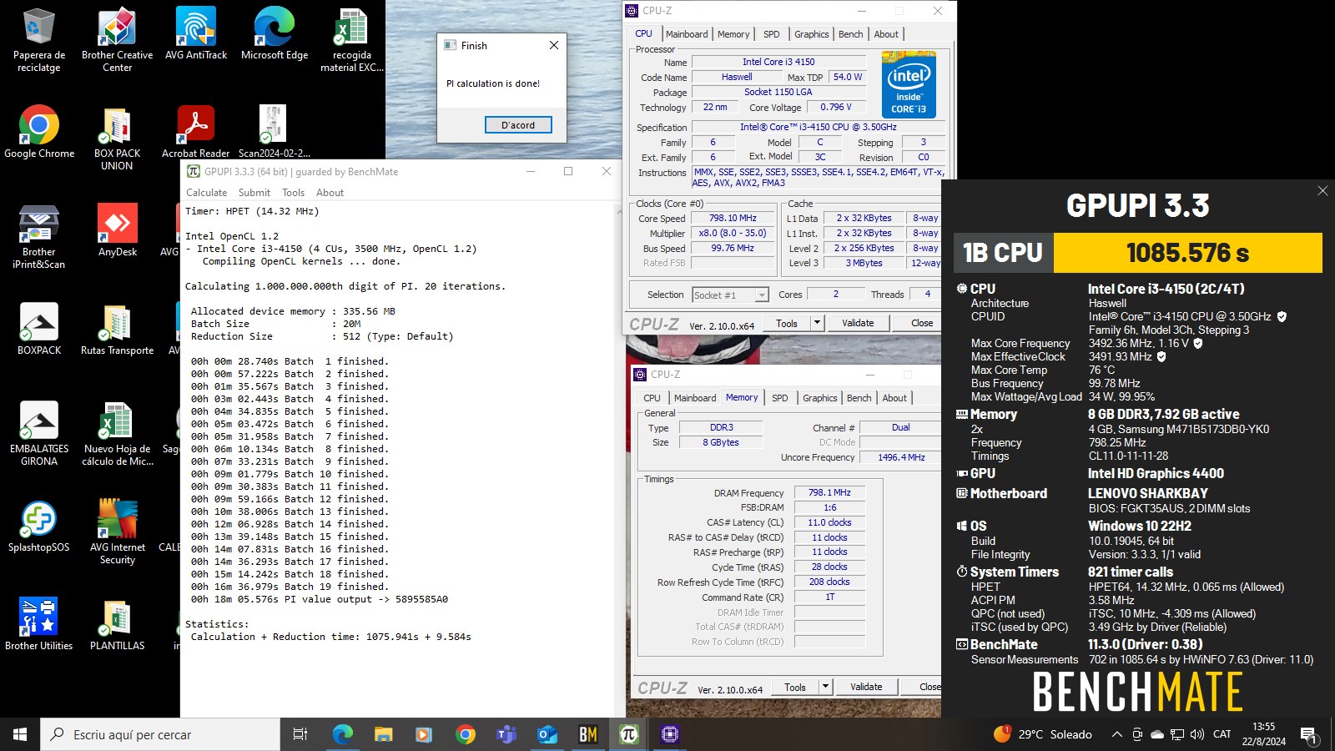Click D'acord button in Finish dialog
Viewport: 1335px width, 751px height.
point(518,125)
